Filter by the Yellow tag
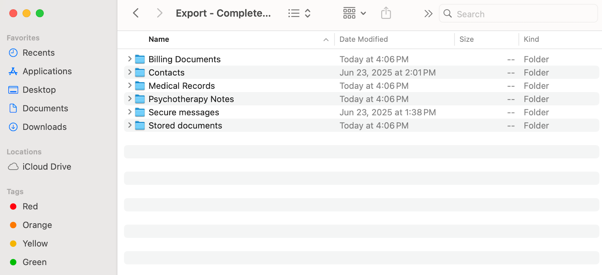This screenshot has width=602, height=275. [35, 243]
